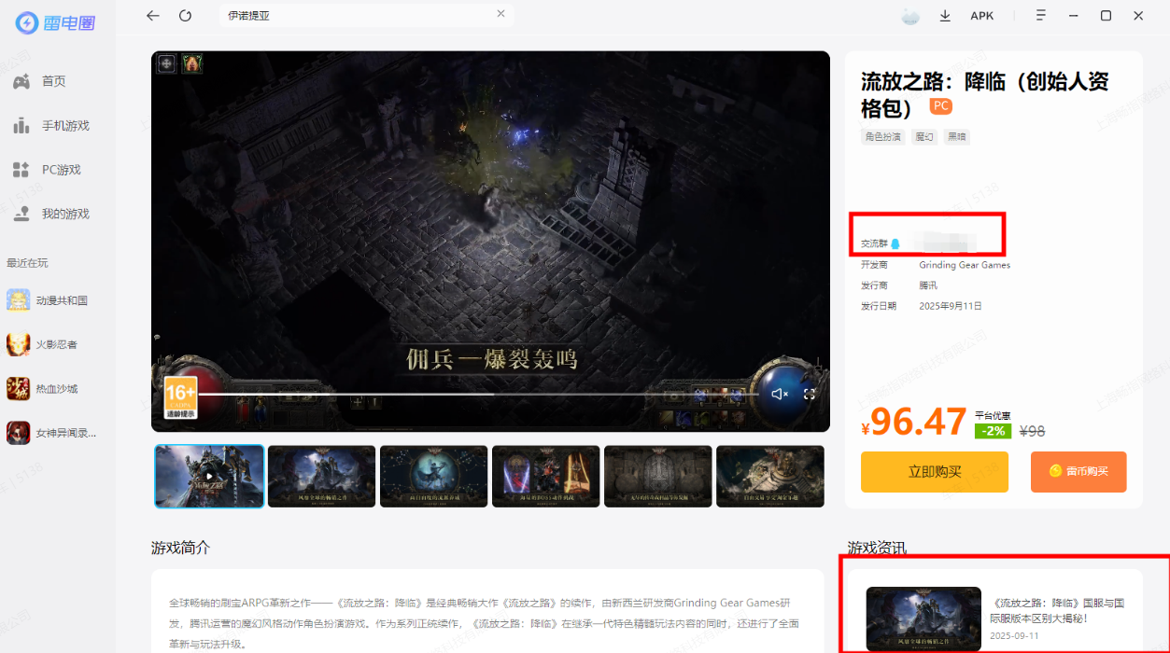Select the fifth screenshot thumbnail
The image size is (1170, 653).
[657, 477]
